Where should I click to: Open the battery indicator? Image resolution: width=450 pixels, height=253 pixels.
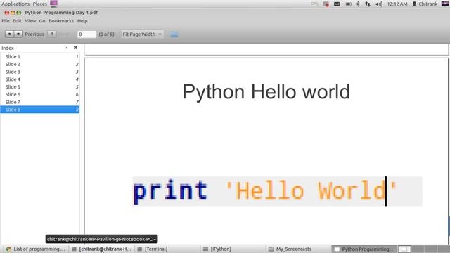(349, 4)
